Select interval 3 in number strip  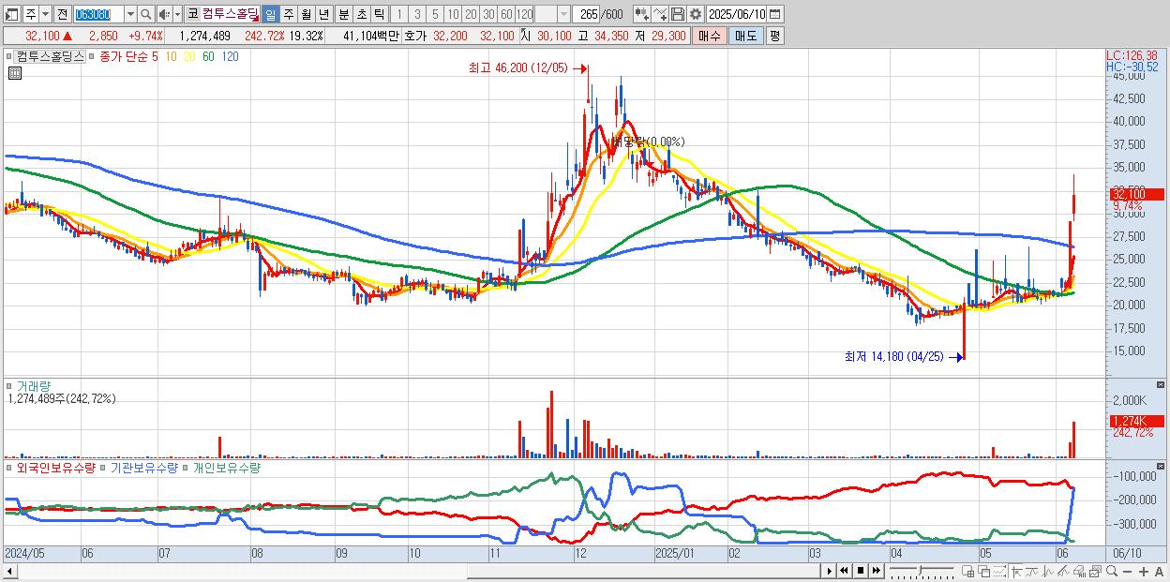[417, 14]
